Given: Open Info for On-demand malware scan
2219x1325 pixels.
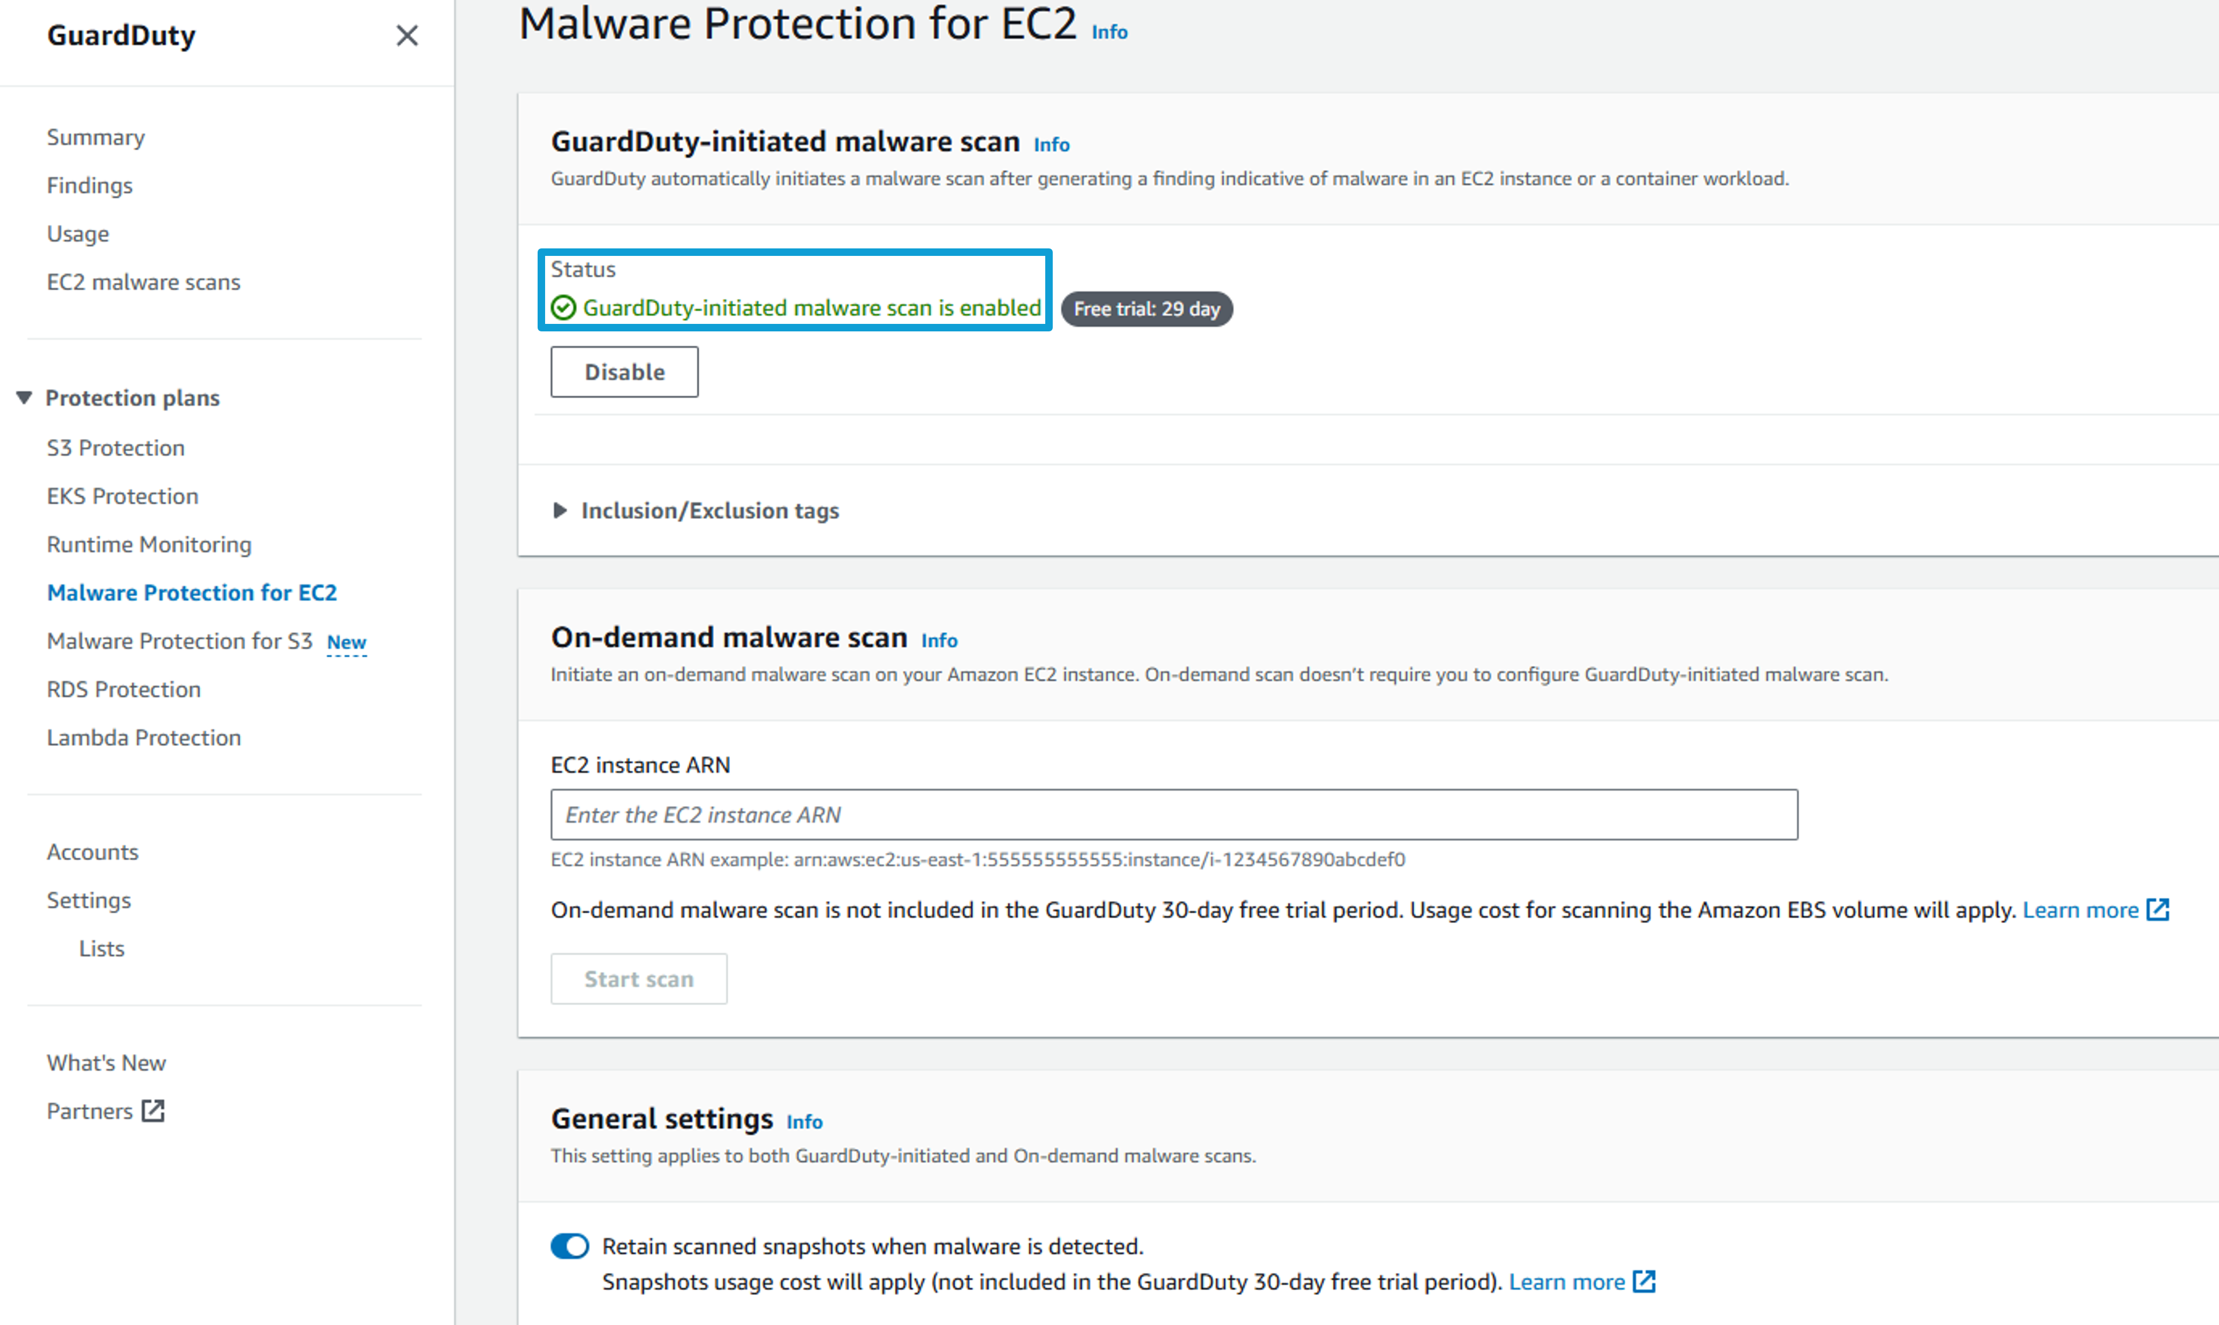Looking at the screenshot, I should tap(939, 640).
